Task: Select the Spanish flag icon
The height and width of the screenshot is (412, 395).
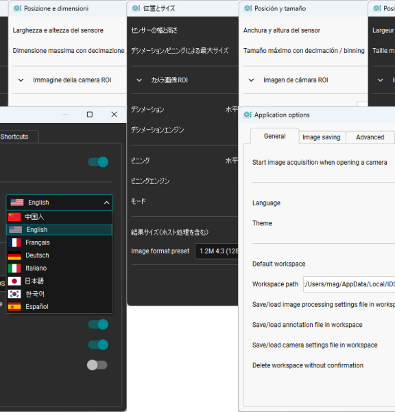Action: pos(14,307)
